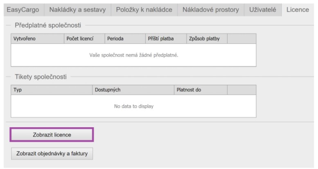
Task: Select the Položky k nakládce tab
Action: (144, 10)
